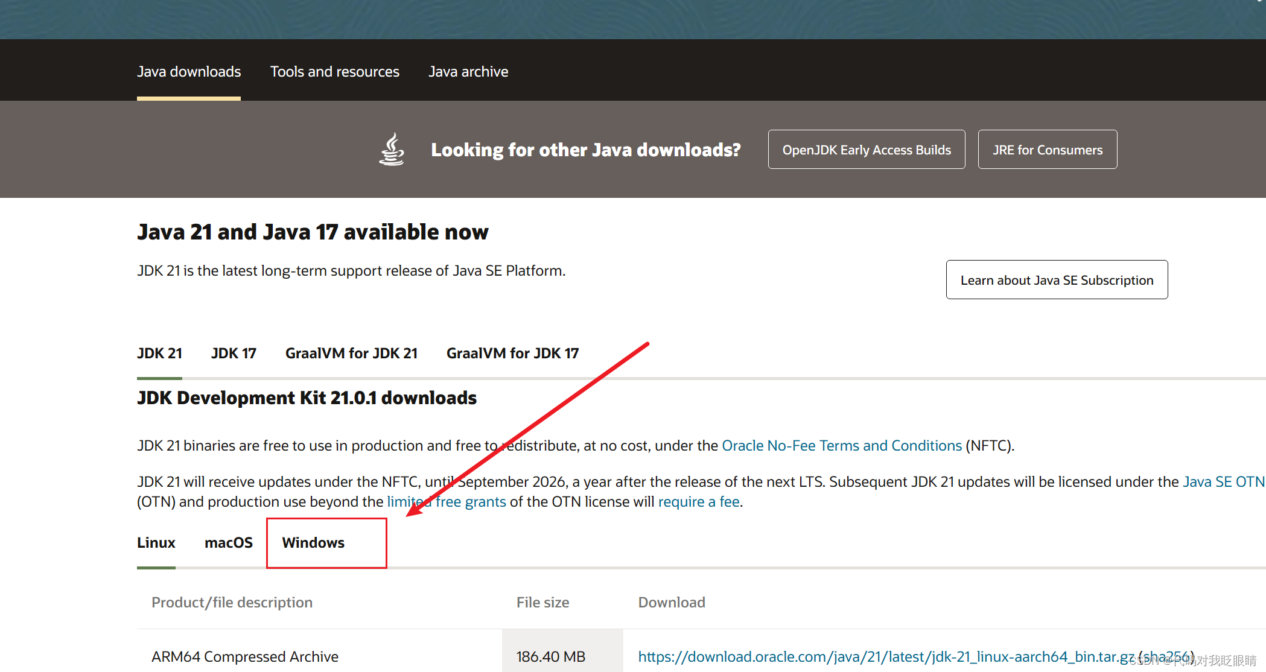Click Learn about Java SE Subscription
1266x672 pixels.
(x=1057, y=279)
